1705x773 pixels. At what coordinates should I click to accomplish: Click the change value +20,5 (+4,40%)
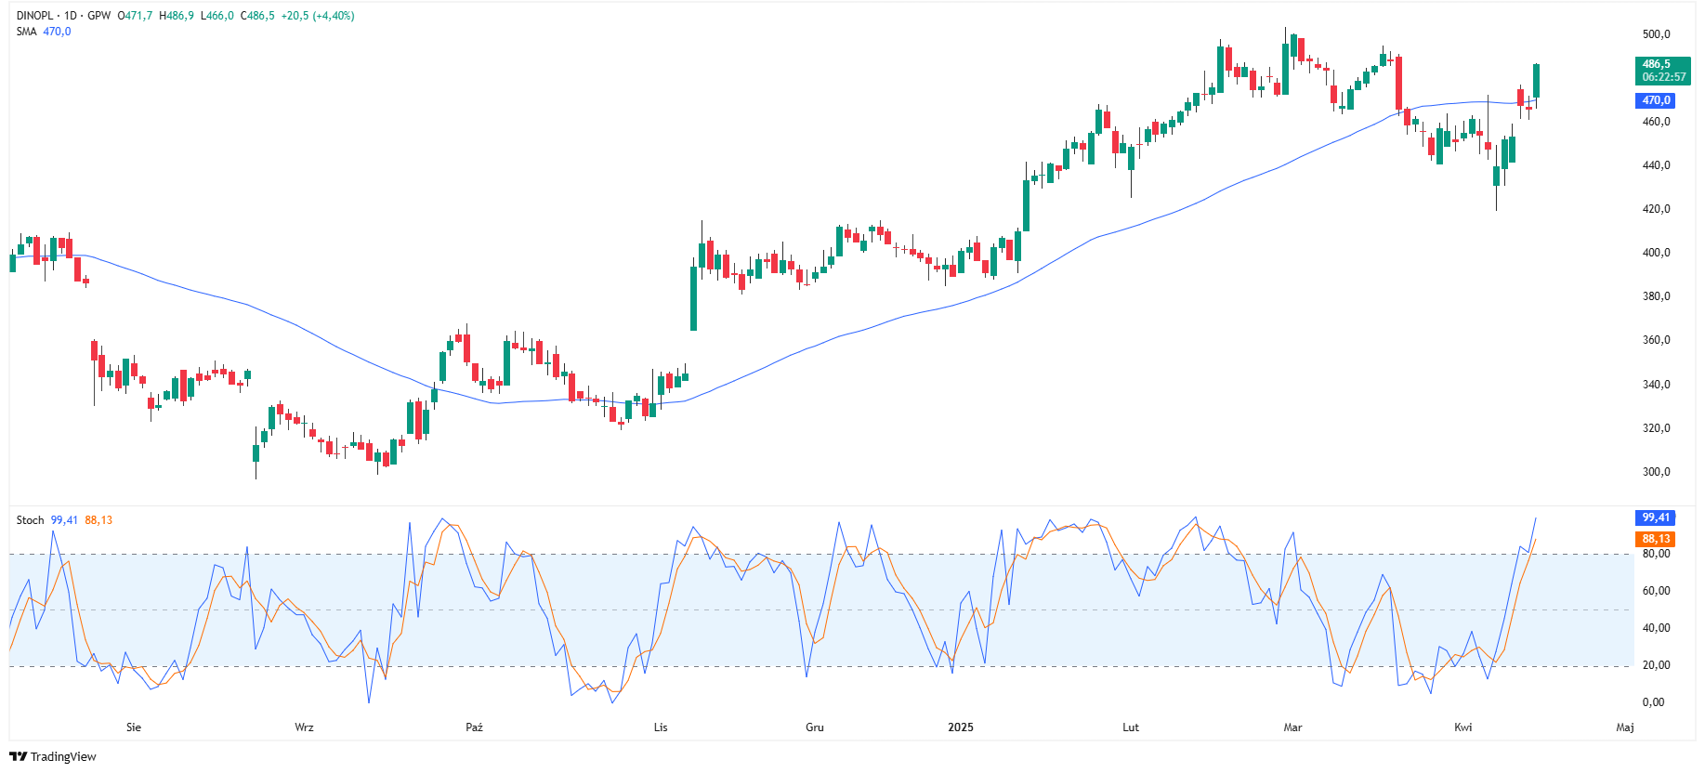(318, 16)
